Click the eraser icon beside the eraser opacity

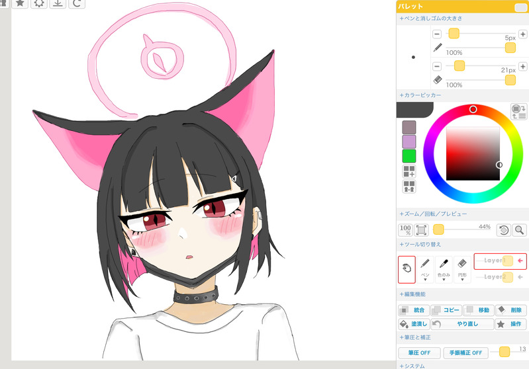coord(438,80)
